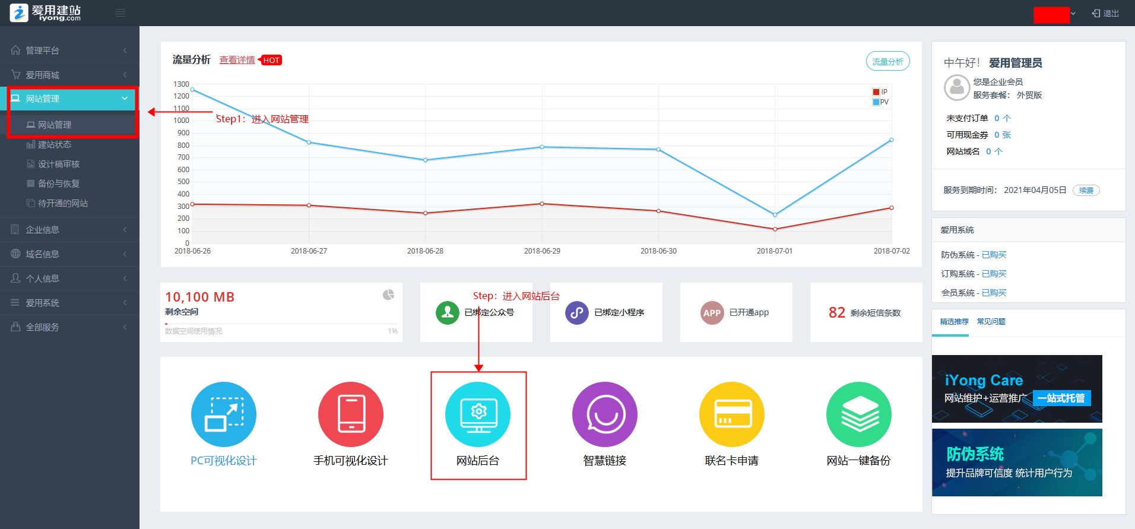This screenshot has width=1135, height=529.
Task: Click the 退出 logout button
Action: [1105, 13]
